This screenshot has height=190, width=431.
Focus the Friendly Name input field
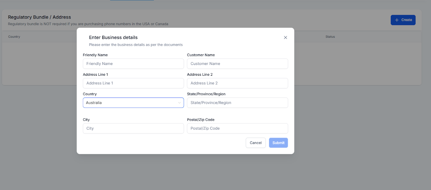point(133,64)
